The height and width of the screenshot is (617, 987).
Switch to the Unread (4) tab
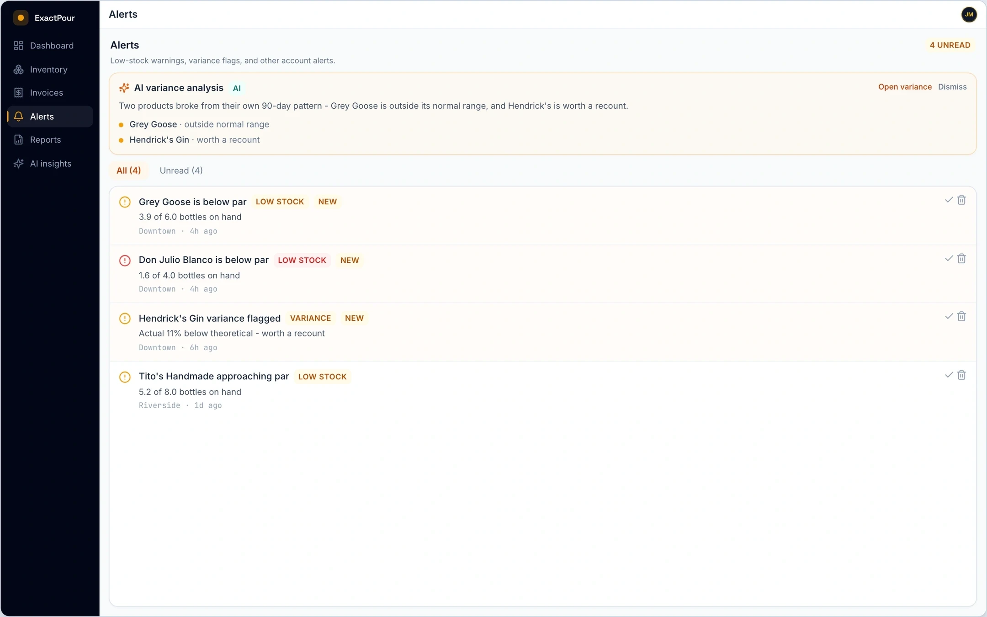coord(181,170)
